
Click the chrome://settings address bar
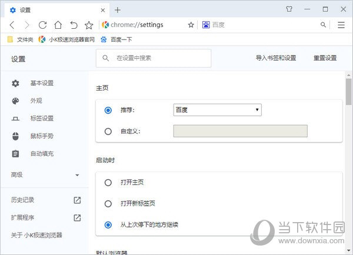(137, 25)
